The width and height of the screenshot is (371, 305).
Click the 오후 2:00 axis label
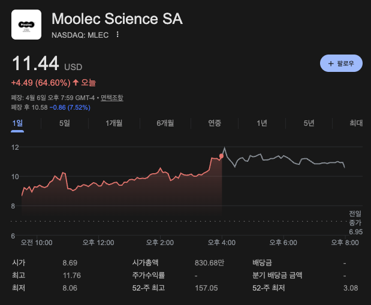tap(160, 243)
